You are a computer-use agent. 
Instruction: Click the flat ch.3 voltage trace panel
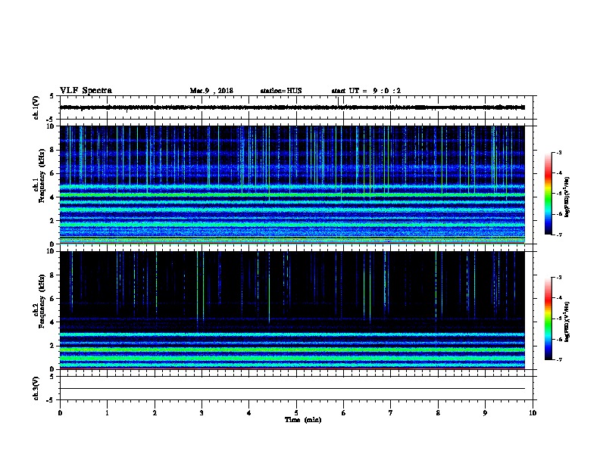point(296,388)
